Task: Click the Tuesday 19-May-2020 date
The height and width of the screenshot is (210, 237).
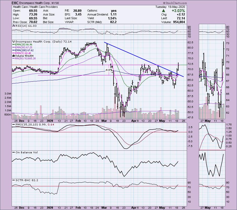Action: (170, 7)
